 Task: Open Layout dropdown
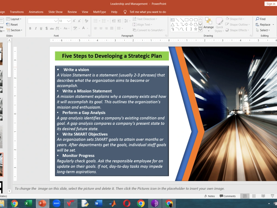(x=14, y=19)
